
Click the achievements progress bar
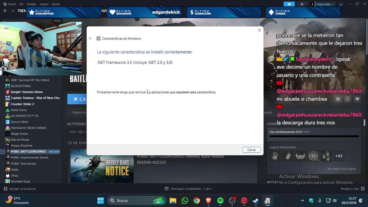(314, 136)
